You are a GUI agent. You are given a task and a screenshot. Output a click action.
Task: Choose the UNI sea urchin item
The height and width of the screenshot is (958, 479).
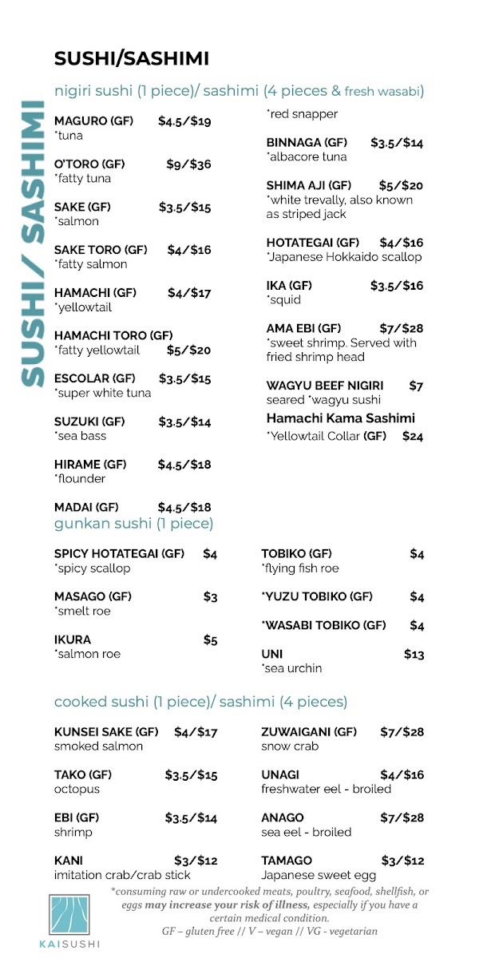click(342, 661)
